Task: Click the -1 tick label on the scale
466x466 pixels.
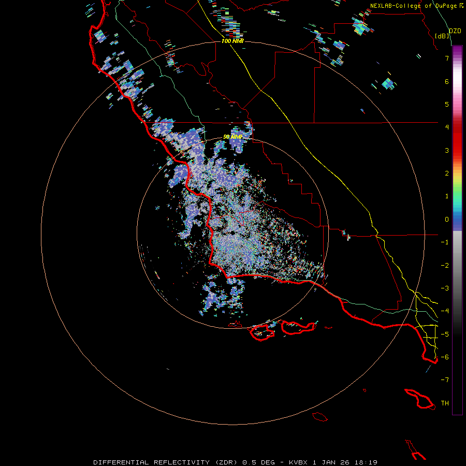Action: (445, 242)
